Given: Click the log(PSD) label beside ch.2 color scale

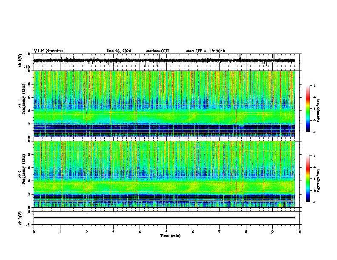Looking at the screenshot, I should tap(319, 181).
